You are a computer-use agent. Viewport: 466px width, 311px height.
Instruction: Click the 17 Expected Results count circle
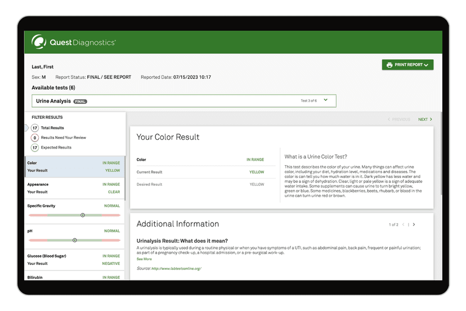click(34, 148)
